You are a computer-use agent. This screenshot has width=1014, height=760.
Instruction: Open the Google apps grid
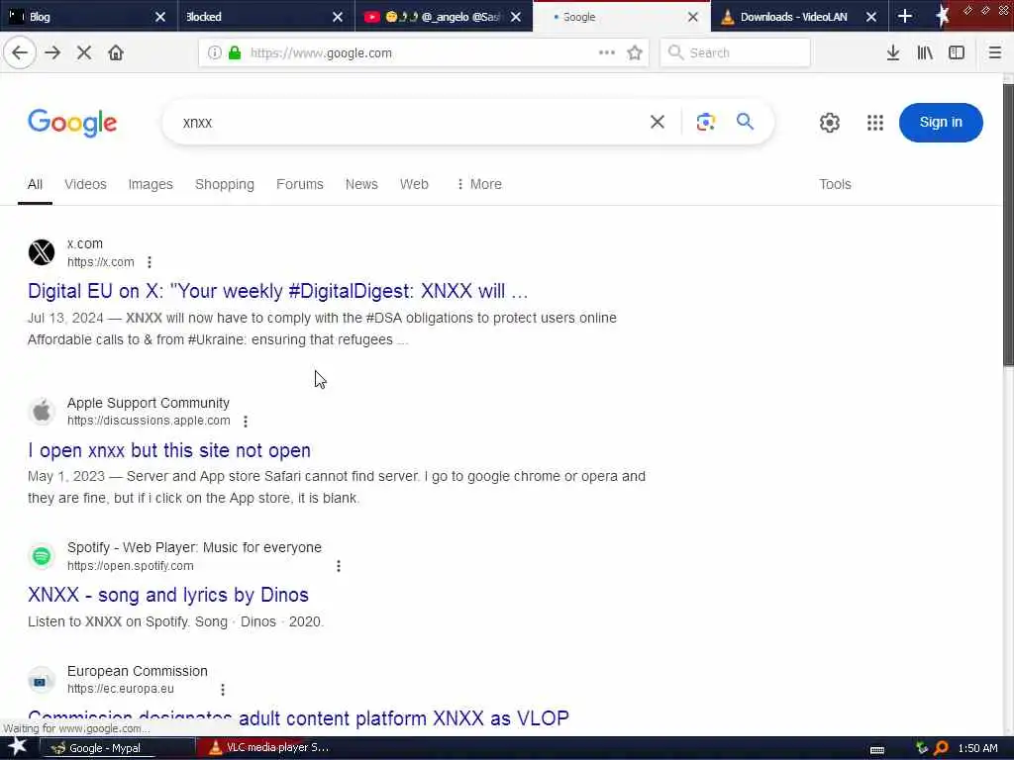click(x=875, y=123)
